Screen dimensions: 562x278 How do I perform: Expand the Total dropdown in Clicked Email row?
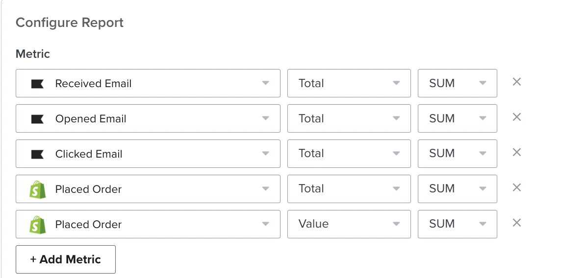point(349,154)
